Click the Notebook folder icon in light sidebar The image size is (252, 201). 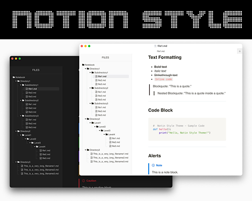click(x=83, y=65)
